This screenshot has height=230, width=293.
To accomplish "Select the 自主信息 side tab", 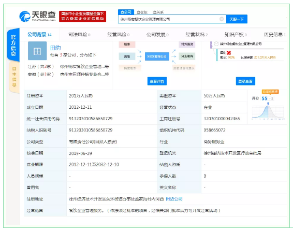I will [x=14, y=77].
